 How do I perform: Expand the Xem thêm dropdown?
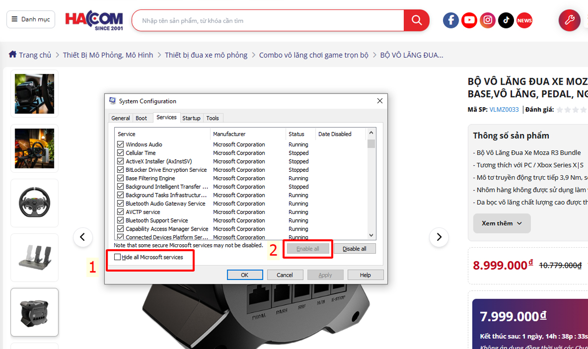click(501, 223)
